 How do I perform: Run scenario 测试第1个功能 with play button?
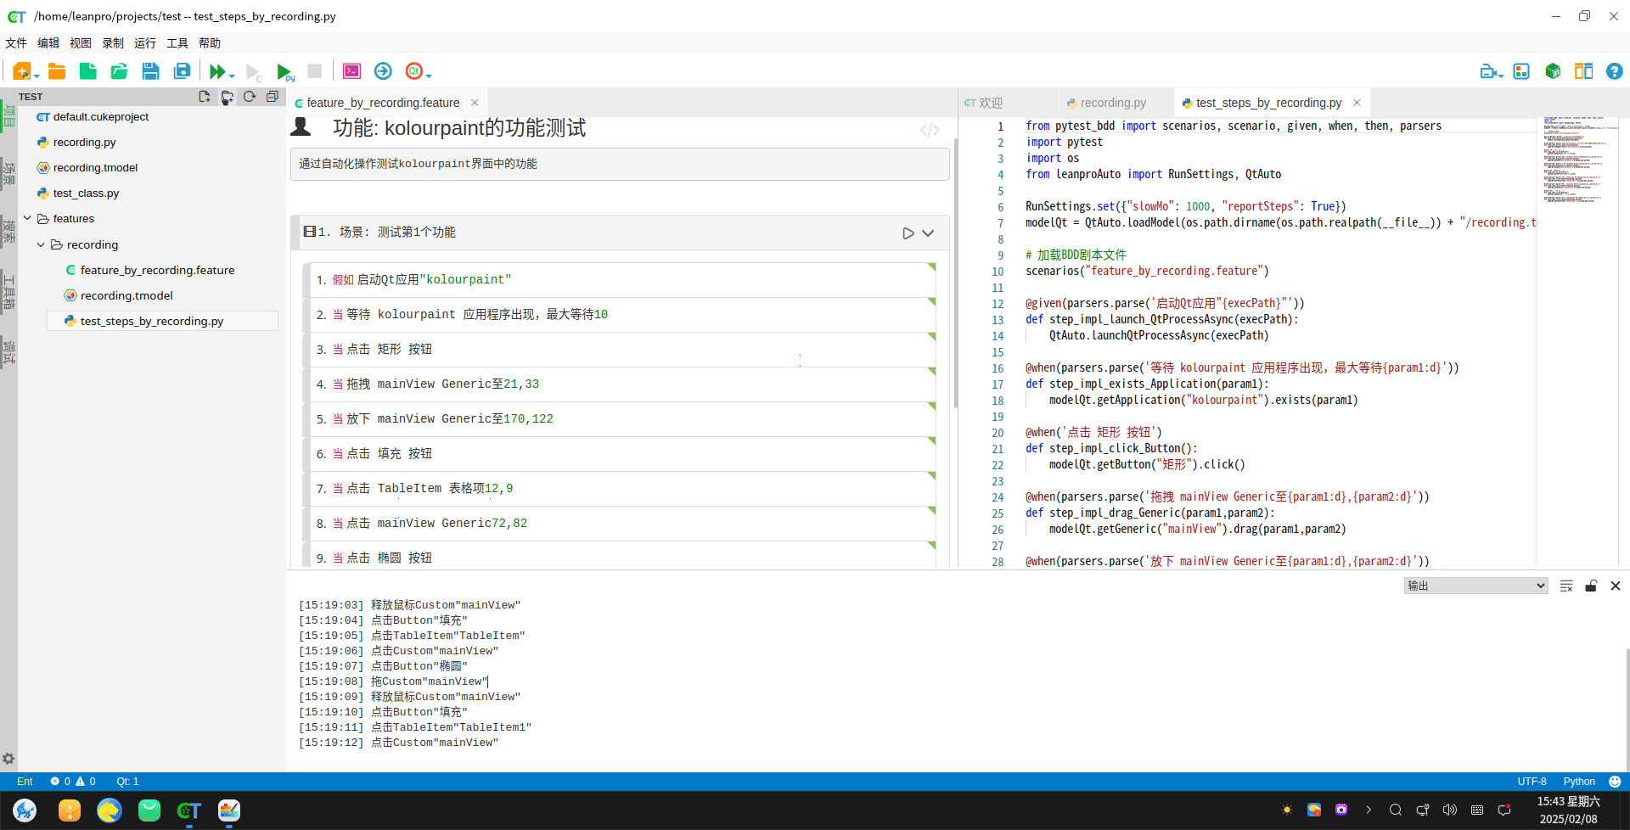(908, 233)
